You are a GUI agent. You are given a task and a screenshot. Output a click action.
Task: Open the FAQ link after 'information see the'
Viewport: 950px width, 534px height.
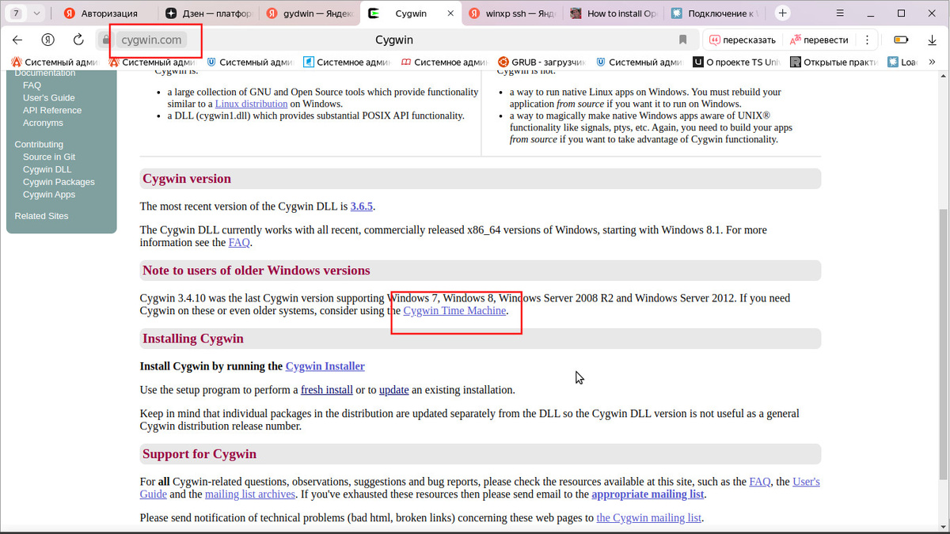[x=239, y=243]
